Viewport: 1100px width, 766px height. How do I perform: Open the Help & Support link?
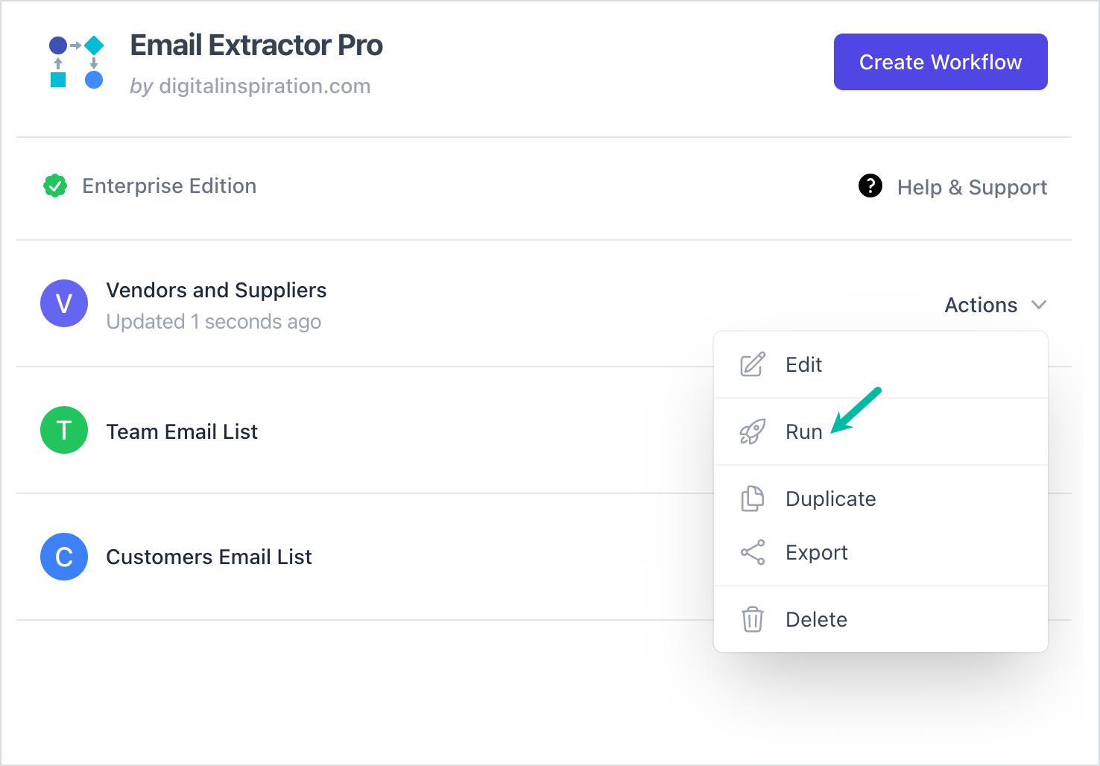tap(972, 187)
